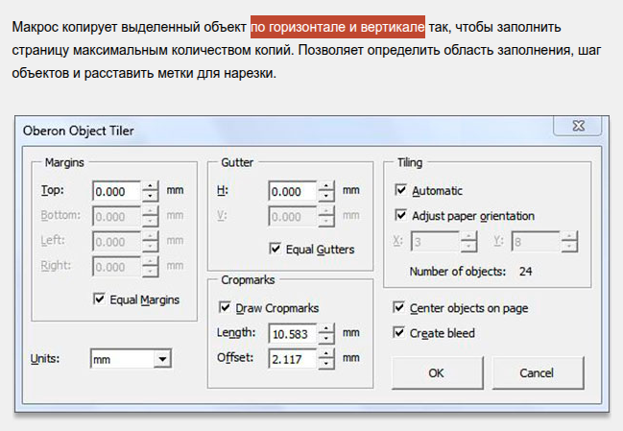Click the Tiling Y count field
The height and width of the screenshot is (431, 623).
[536, 242]
